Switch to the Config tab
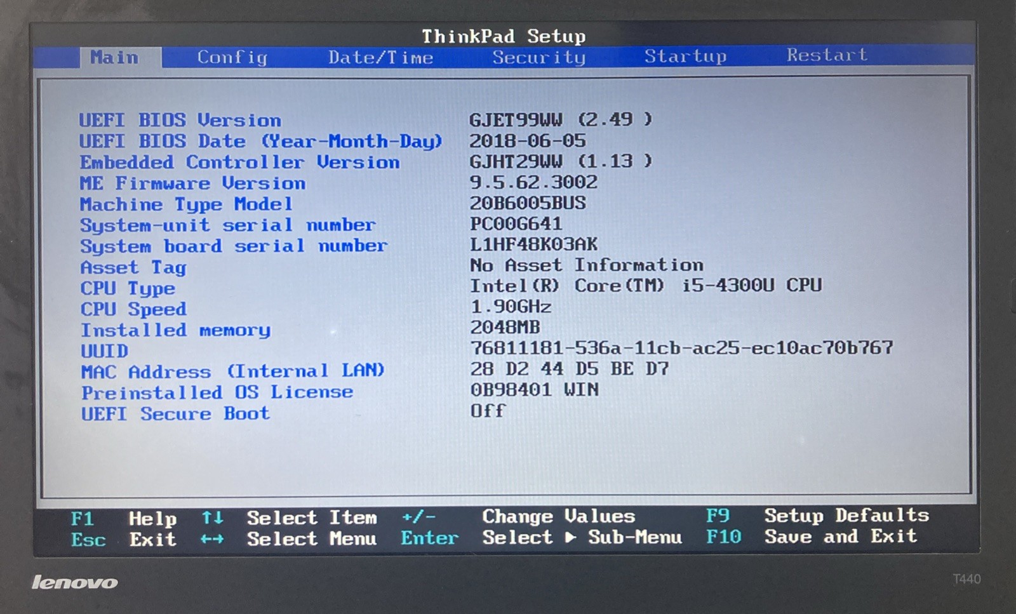This screenshot has height=614, width=1016. pyautogui.click(x=232, y=57)
